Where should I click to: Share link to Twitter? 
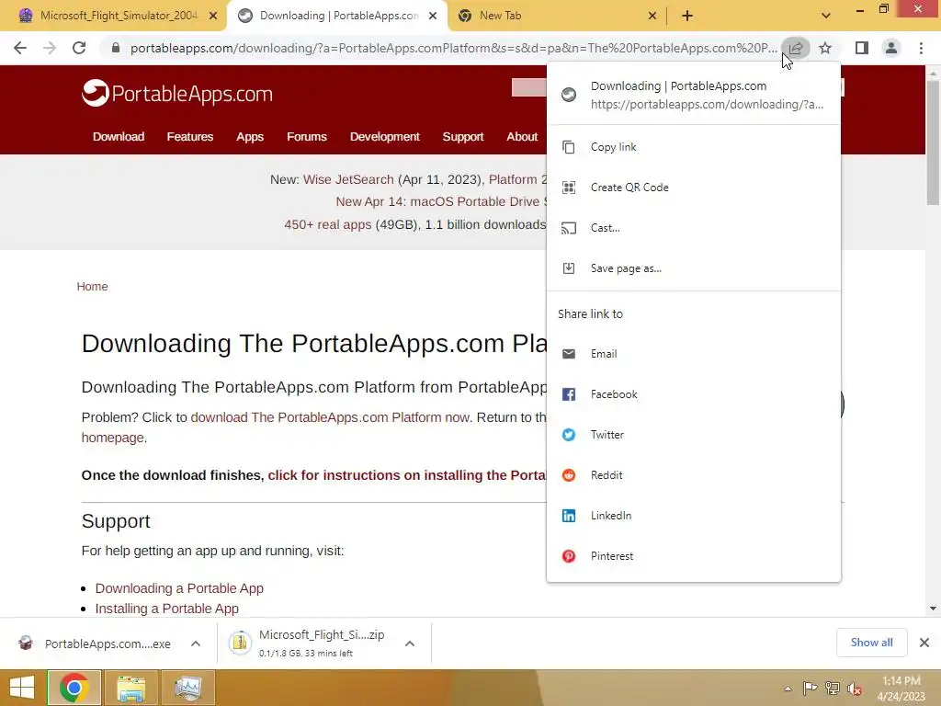click(x=694, y=435)
